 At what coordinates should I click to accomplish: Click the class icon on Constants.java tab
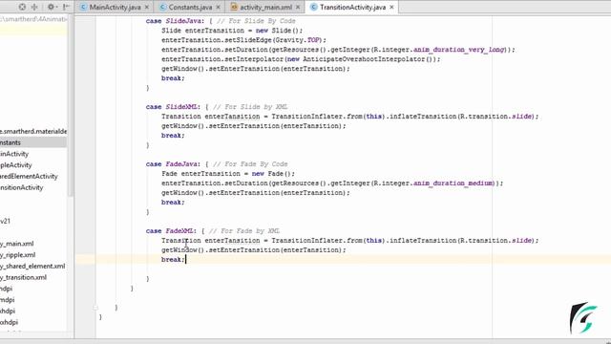tap(163, 7)
